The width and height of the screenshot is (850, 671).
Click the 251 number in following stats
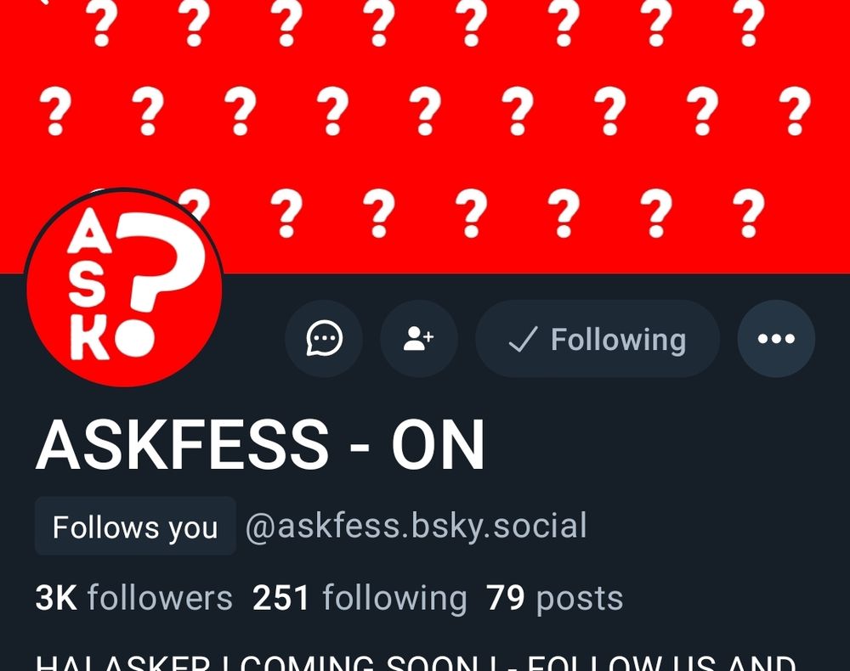[280, 598]
